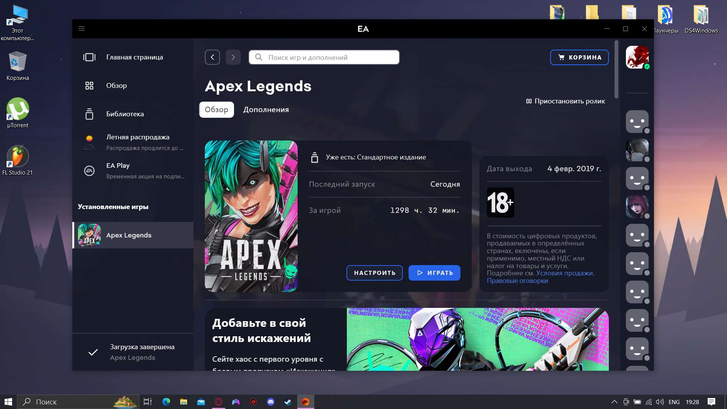727x409 pixels.
Task: Switch to the Обзор tab
Action: 216,109
